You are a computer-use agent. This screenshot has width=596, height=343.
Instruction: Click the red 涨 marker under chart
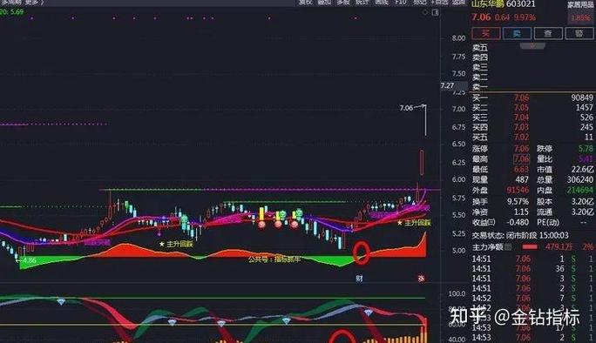coord(421,279)
